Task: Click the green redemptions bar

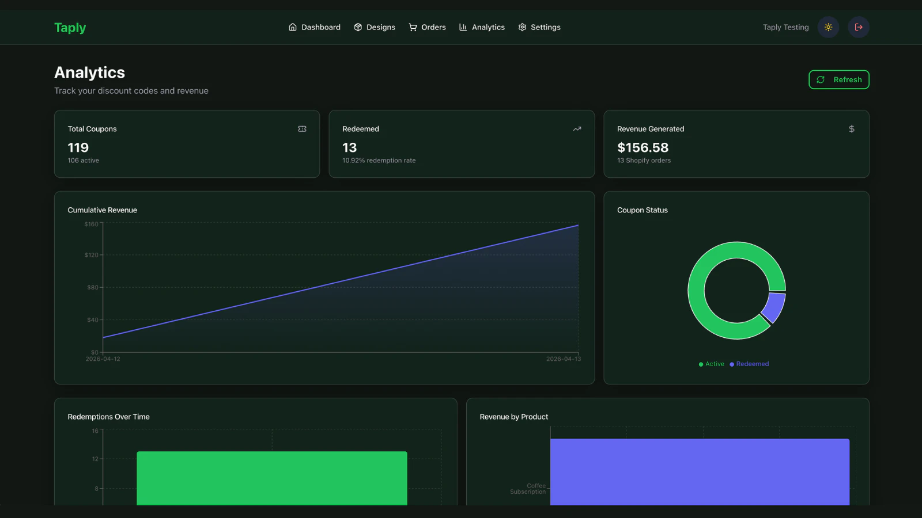Action: (272, 478)
